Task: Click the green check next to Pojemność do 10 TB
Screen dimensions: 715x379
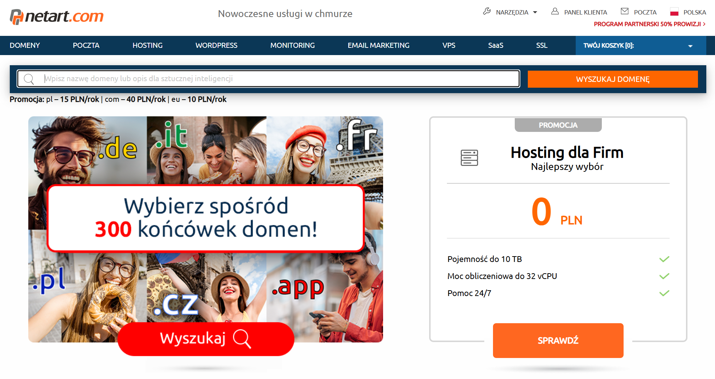Action: click(664, 259)
